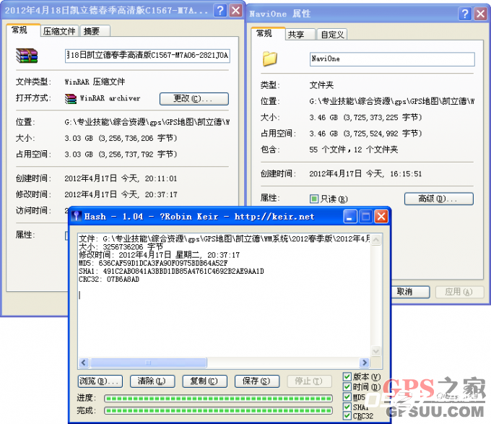The image size is (491, 424).
Task: Click help button in NaviOne properties window
Action: click(x=465, y=14)
